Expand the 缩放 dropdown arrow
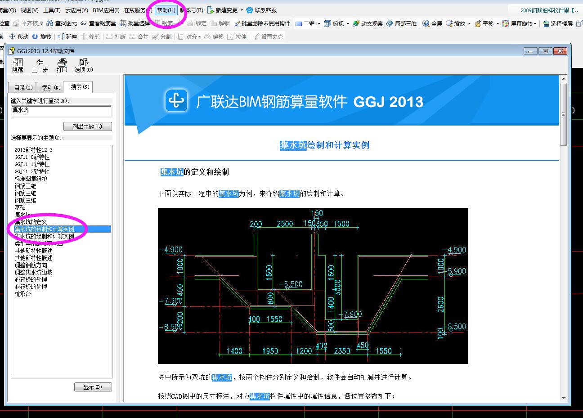The height and width of the screenshot is (418, 583). pos(469,24)
